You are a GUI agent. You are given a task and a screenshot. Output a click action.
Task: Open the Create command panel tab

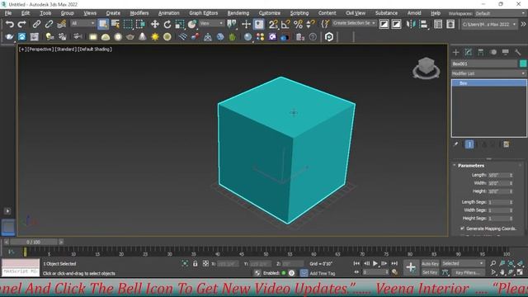tap(456, 52)
